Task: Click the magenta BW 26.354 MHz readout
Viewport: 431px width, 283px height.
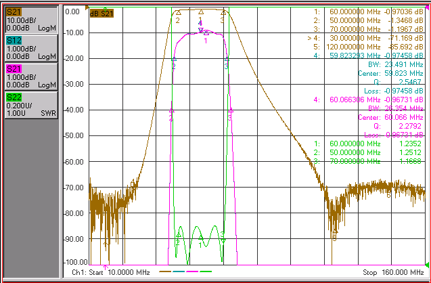Action: (x=395, y=108)
